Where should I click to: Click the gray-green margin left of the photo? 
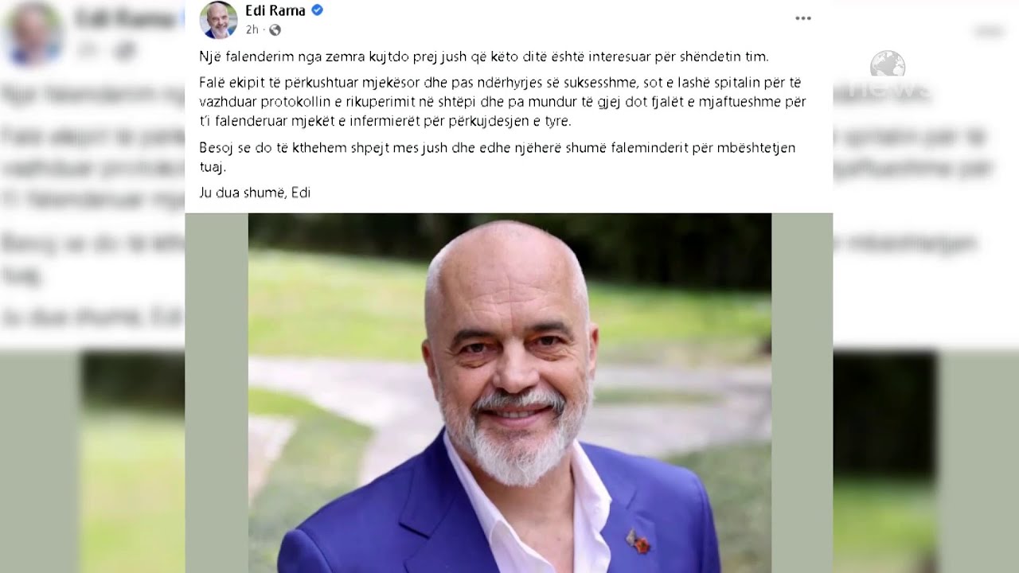tap(217, 393)
